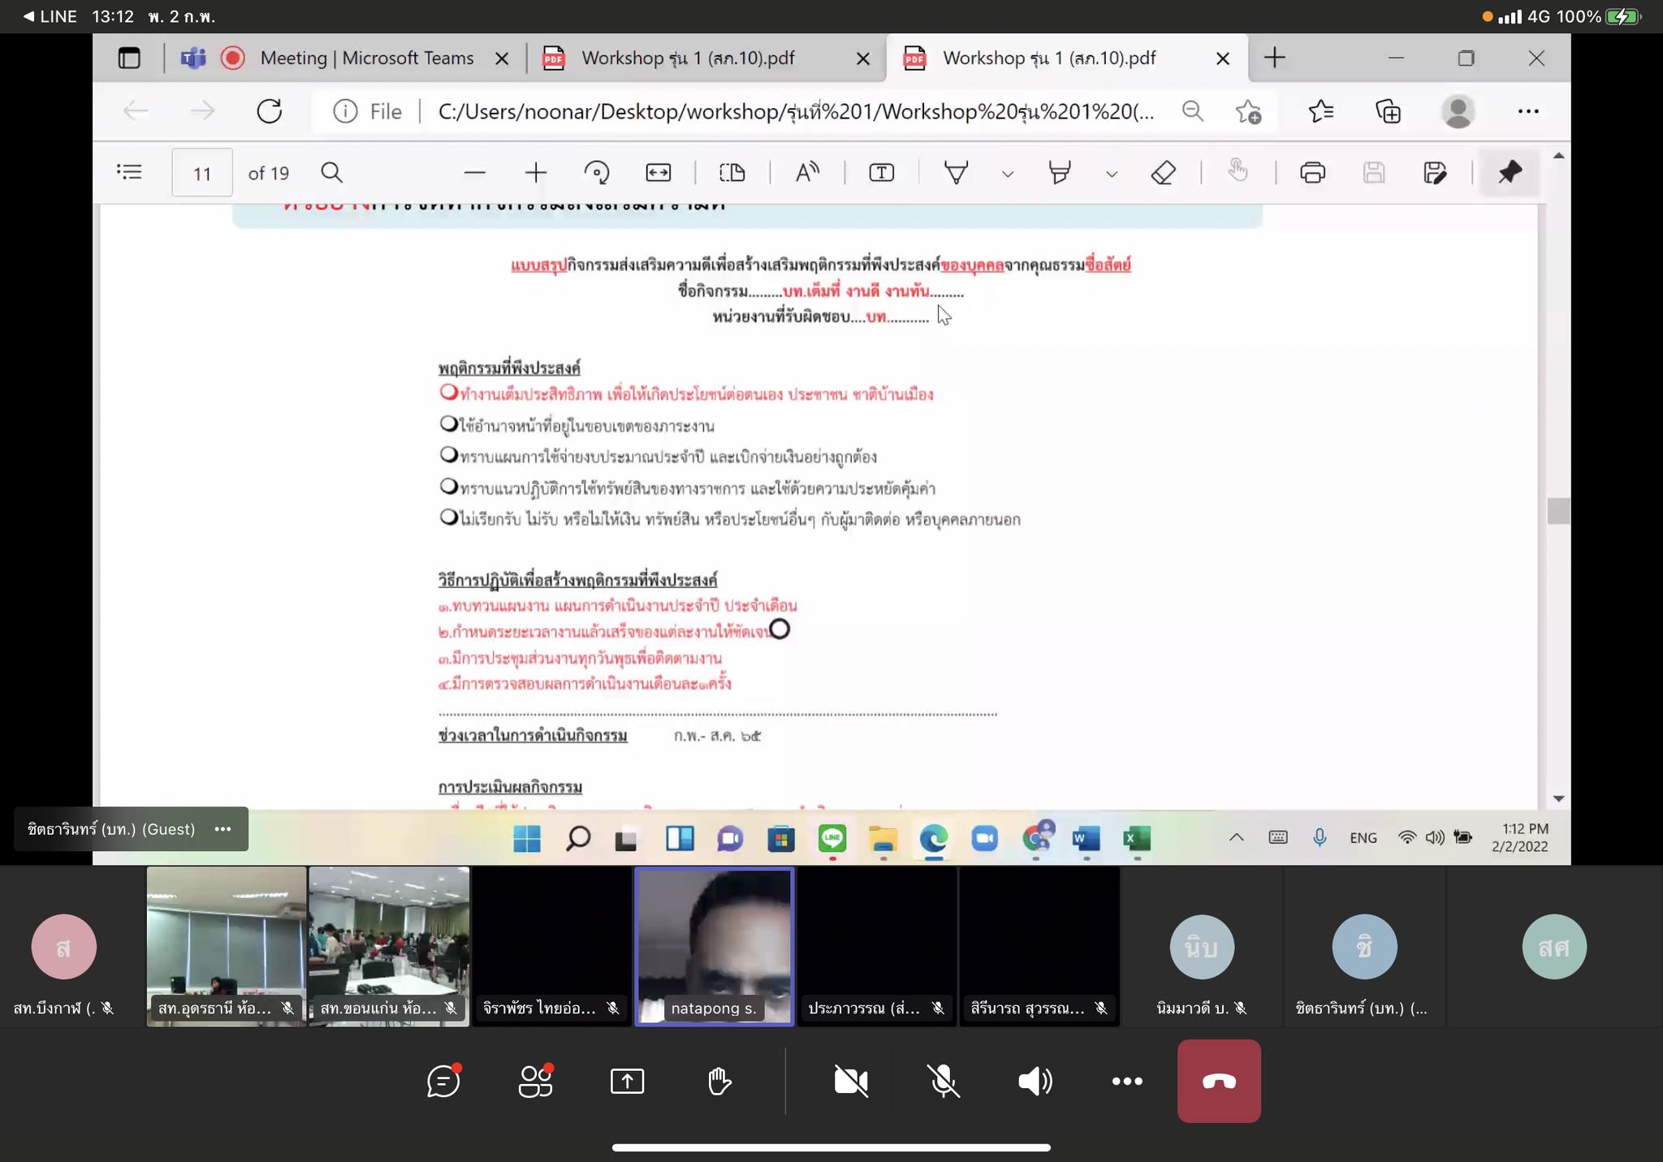Viewport: 1663px width, 1162px height.
Task: Open options for ชิตธารินทร์ (บท.) (Guest) label
Action: pyautogui.click(x=222, y=829)
